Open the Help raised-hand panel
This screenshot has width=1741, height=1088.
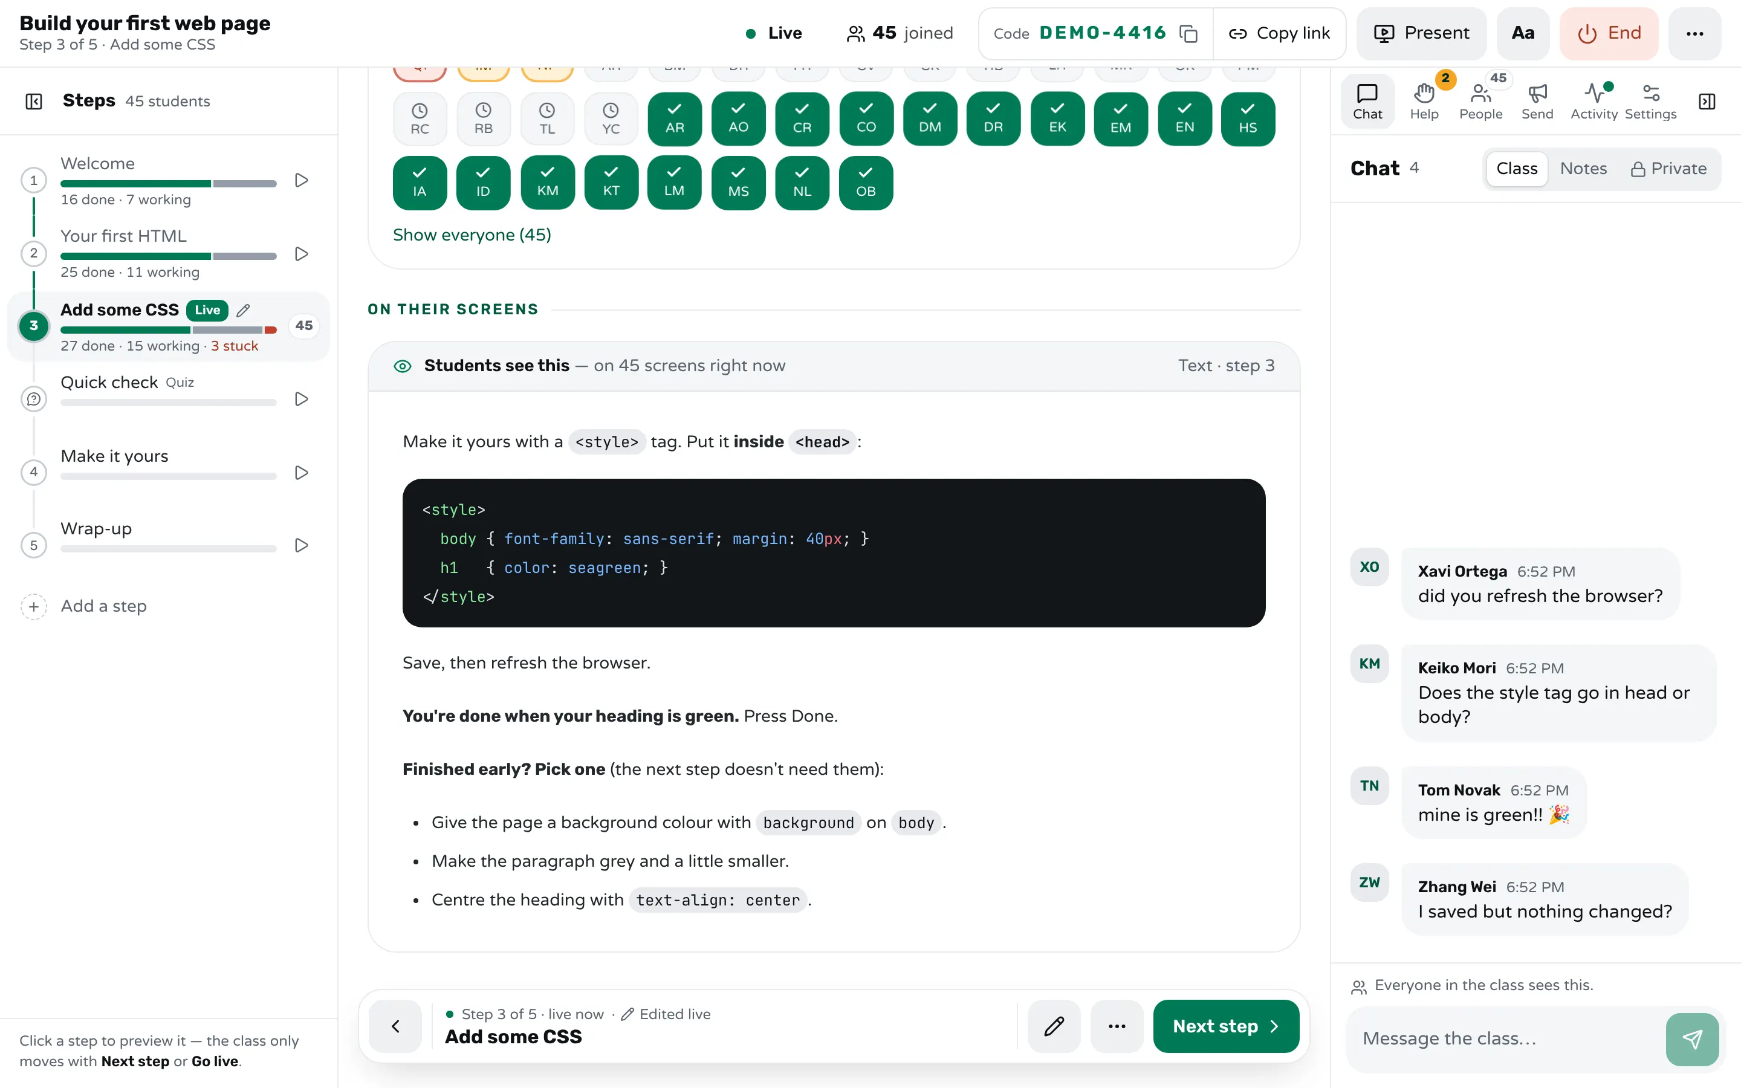[x=1424, y=102]
